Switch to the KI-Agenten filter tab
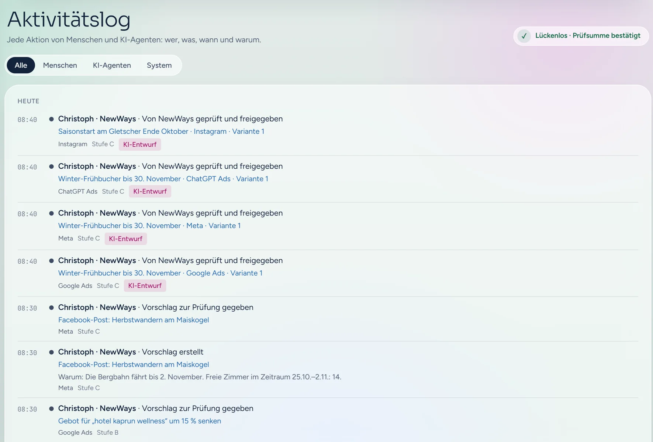 pos(112,65)
